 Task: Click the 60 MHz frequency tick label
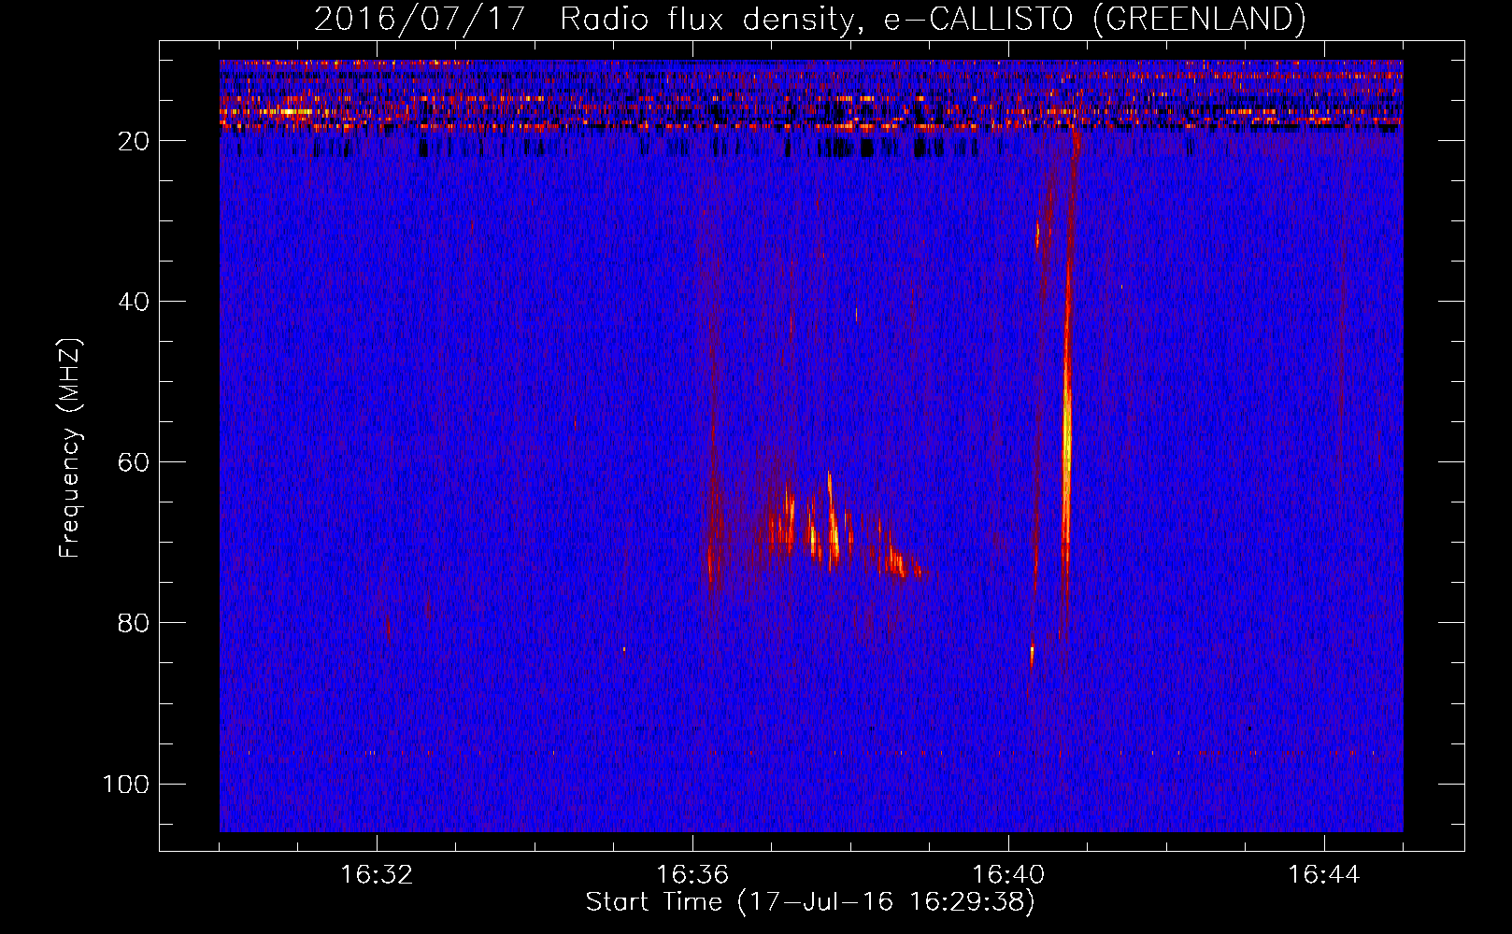coord(134,462)
